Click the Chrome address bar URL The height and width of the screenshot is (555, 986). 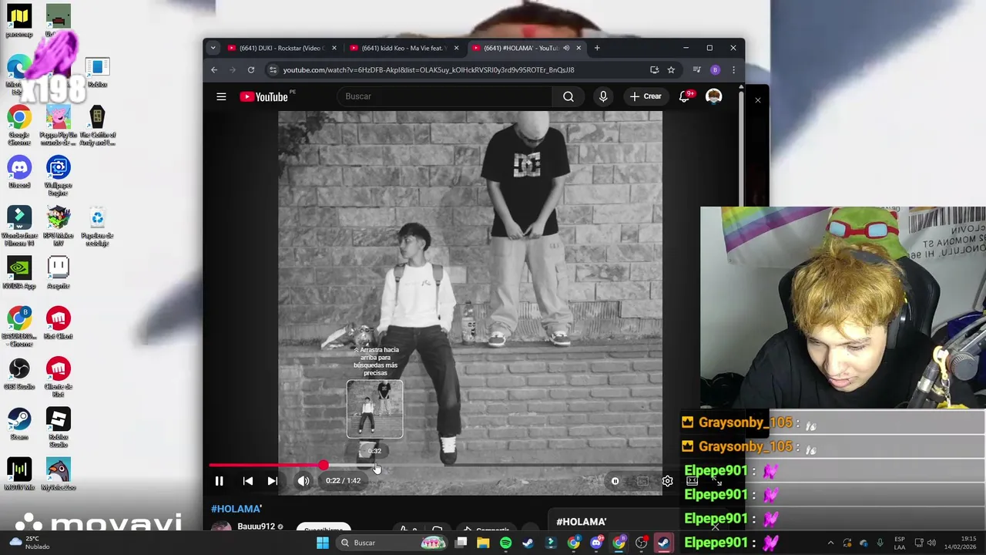coord(428,70)
